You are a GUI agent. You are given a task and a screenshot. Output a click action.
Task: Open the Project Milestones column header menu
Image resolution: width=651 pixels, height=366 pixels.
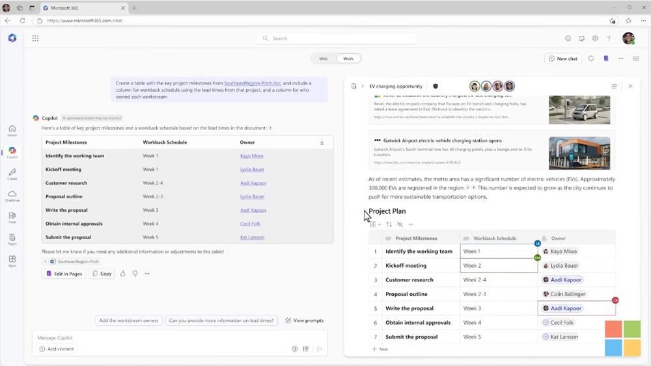tap(421, 239)
